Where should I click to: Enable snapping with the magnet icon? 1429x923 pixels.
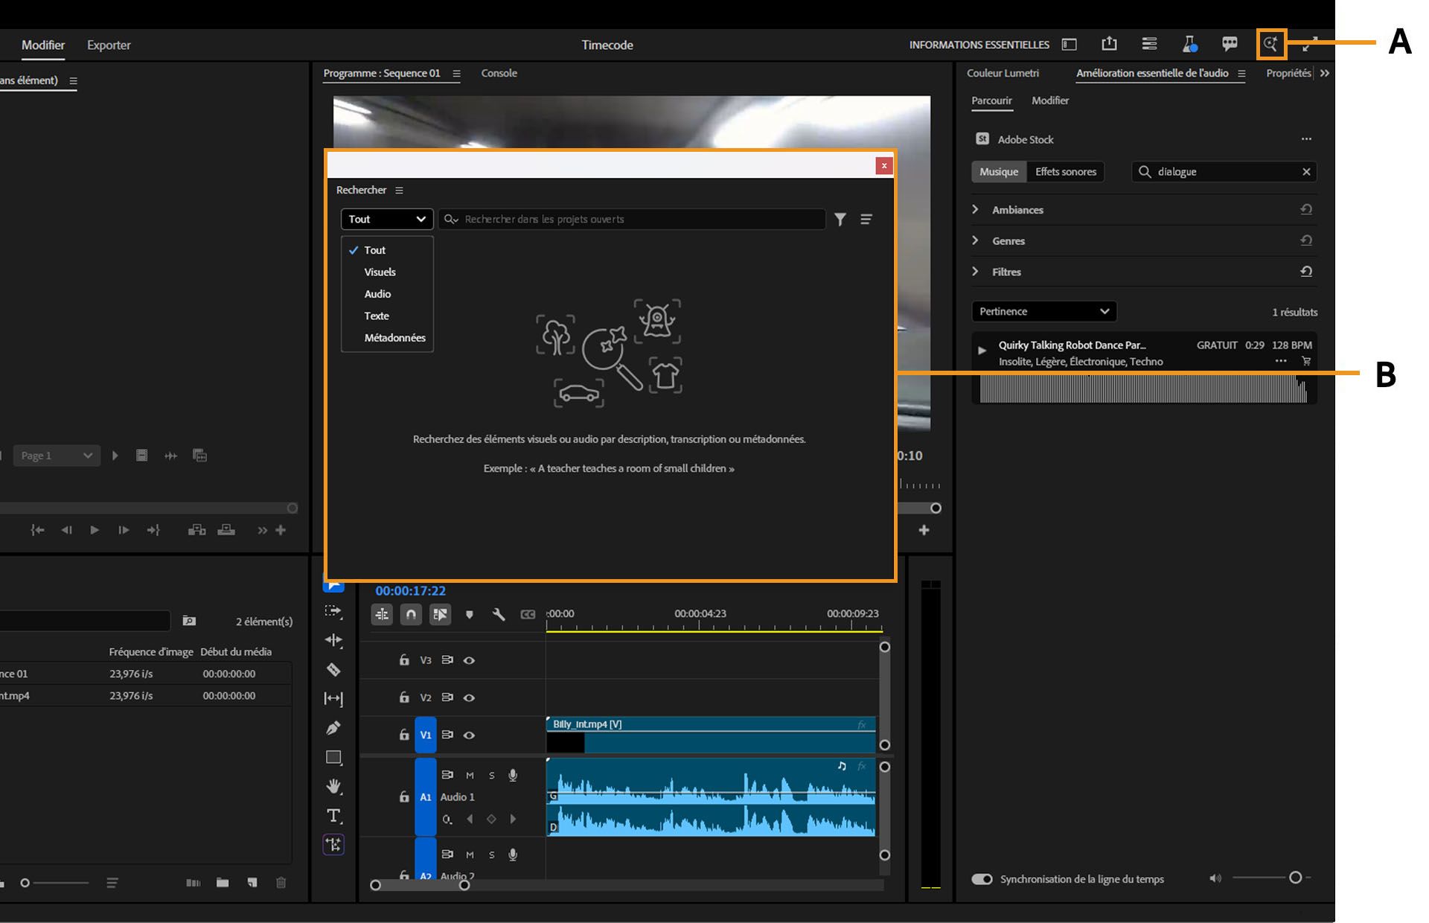[x=410, y=614]
